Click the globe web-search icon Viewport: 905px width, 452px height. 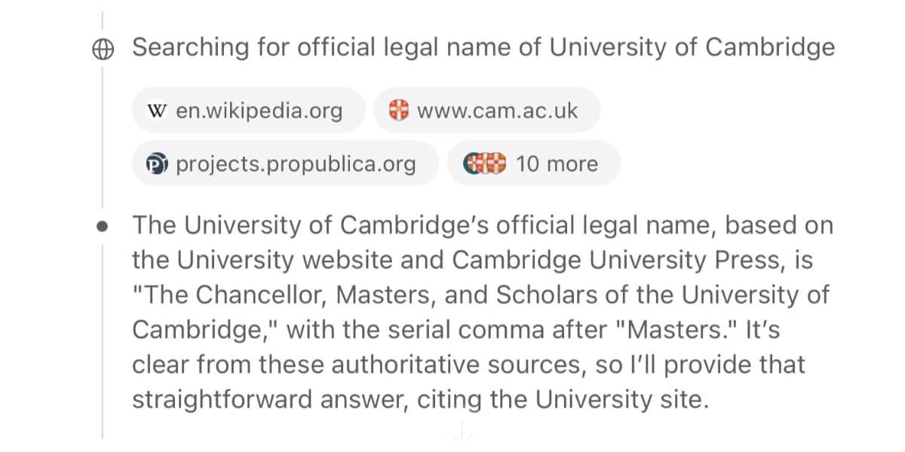tap(103, 48)
